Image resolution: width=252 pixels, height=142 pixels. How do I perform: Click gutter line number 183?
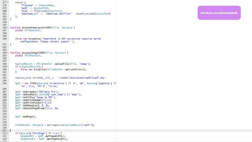point(4,19)
